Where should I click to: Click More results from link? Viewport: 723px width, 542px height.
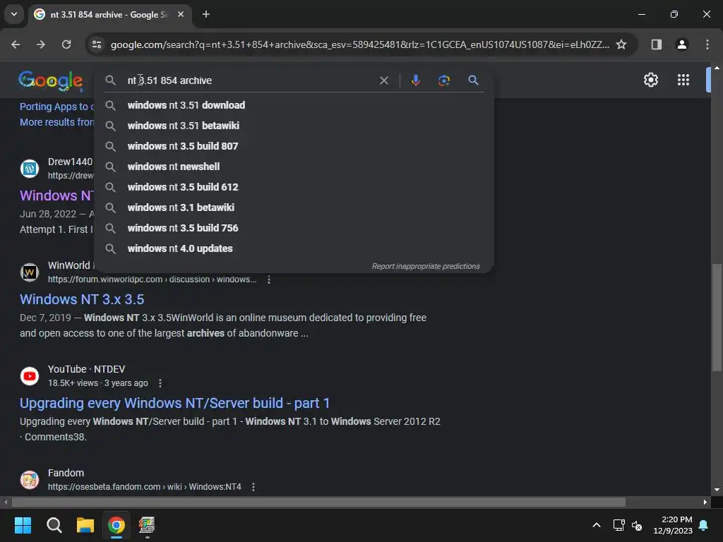(x=56, y=122)
